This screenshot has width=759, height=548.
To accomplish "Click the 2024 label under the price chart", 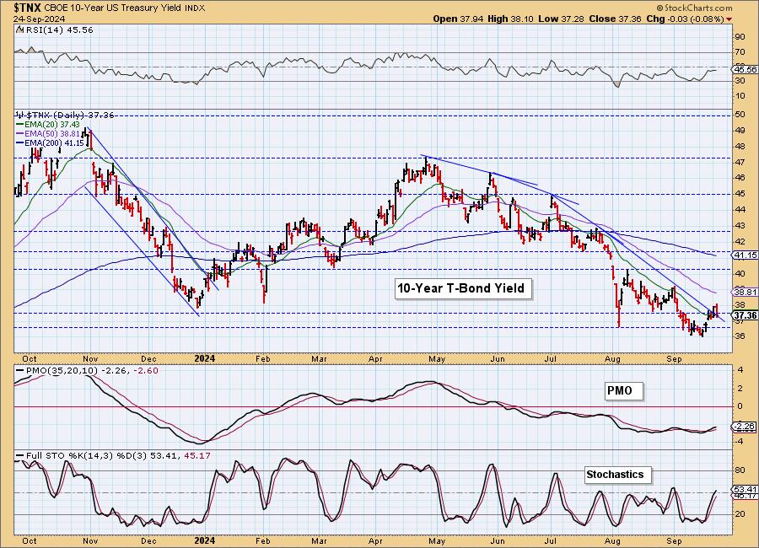I will [x=205, y=358].
